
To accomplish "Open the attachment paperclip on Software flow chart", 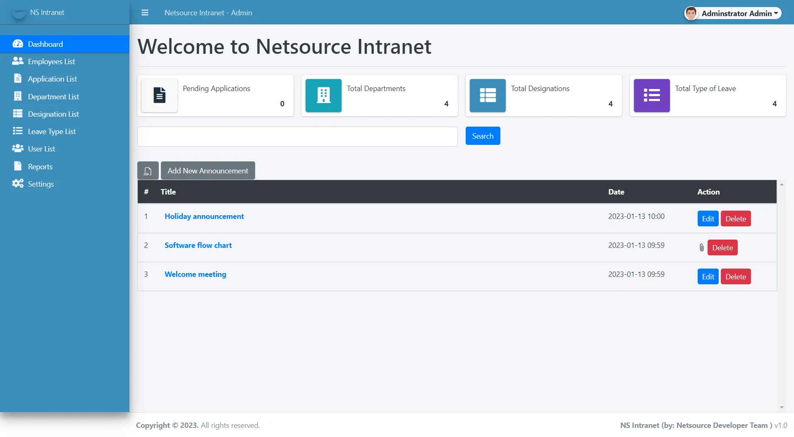I will point(701,247).
